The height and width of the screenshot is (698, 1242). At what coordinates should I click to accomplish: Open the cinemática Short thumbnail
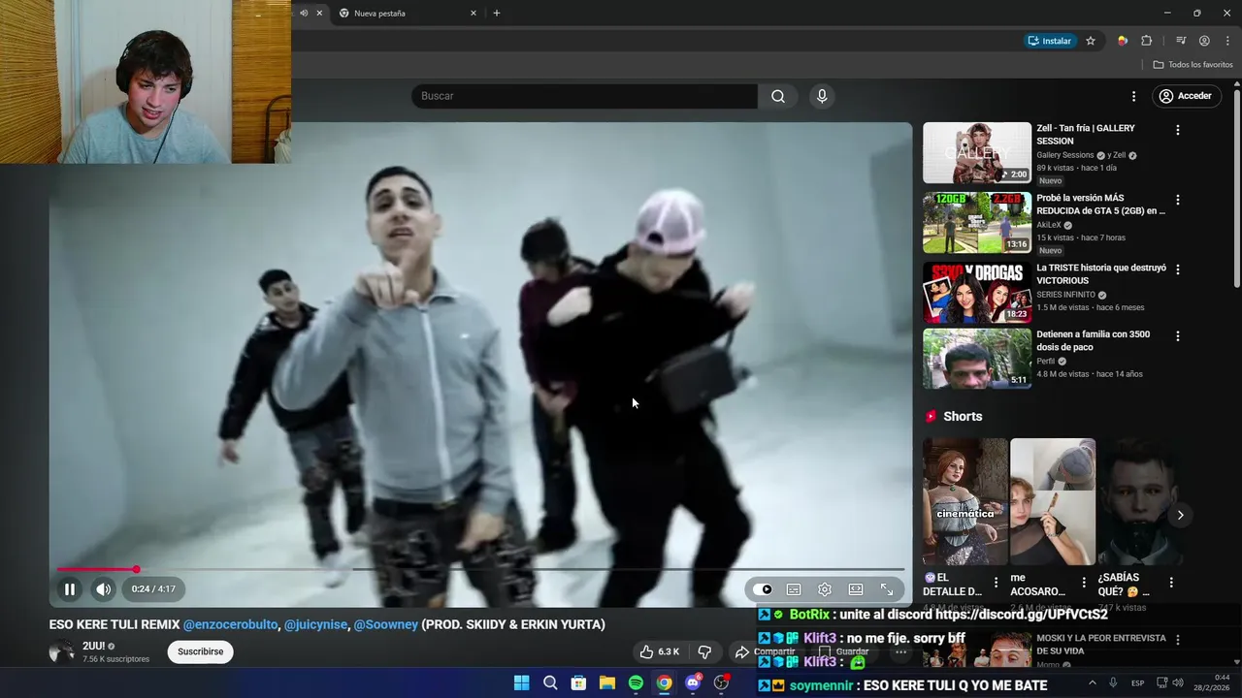click(x=965, y=501)
